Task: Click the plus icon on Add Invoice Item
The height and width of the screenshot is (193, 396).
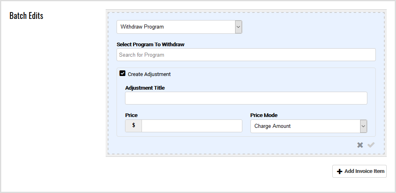Action: coord(340,172)
